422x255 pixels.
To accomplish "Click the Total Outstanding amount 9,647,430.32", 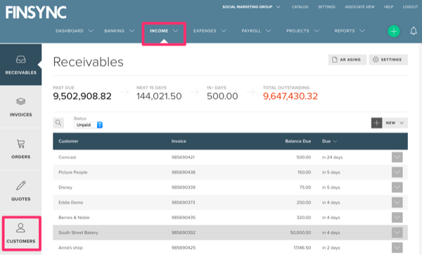I will pos(290,97).
